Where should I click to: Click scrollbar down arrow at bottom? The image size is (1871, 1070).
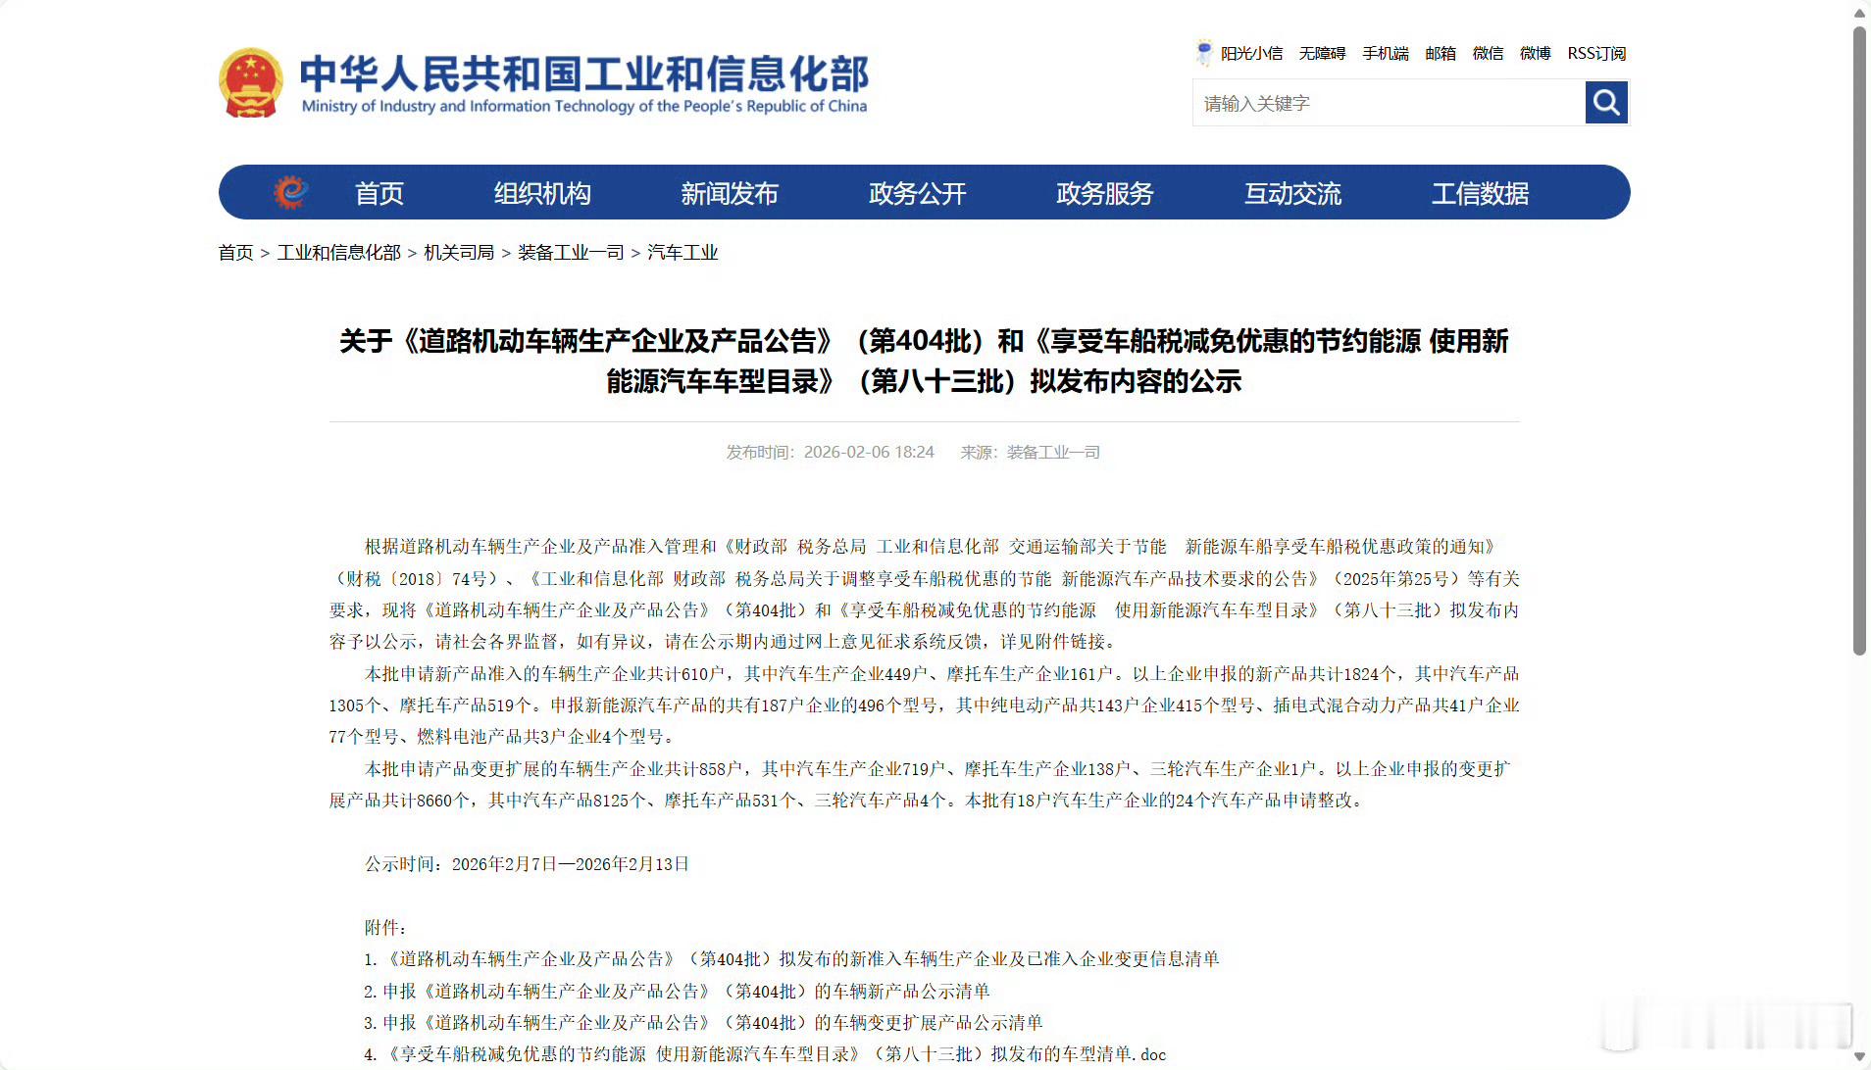coord(1859,1056)
